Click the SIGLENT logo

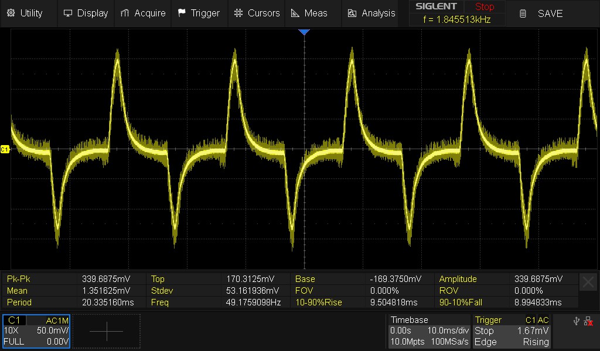coord(436,6)
